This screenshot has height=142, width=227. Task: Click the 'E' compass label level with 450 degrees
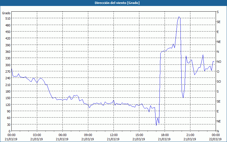click(218, 32)
